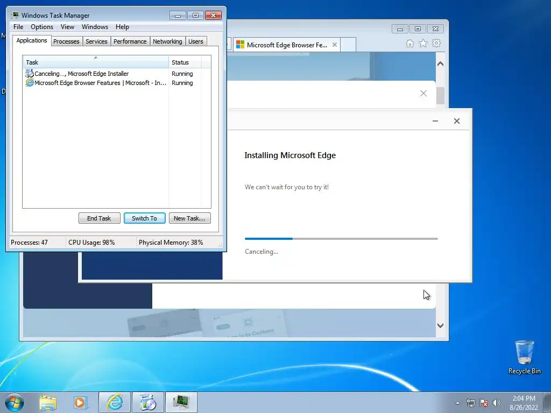Open Task Manager Help menu
The width and height of the screenshot is (551, 413).
pos(122,27)
